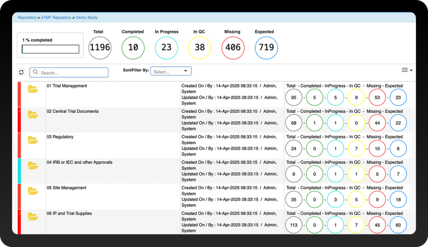Click the hamburger list menu icon
The height and width of the screenshot is (247, 428).
click(405, 70)
